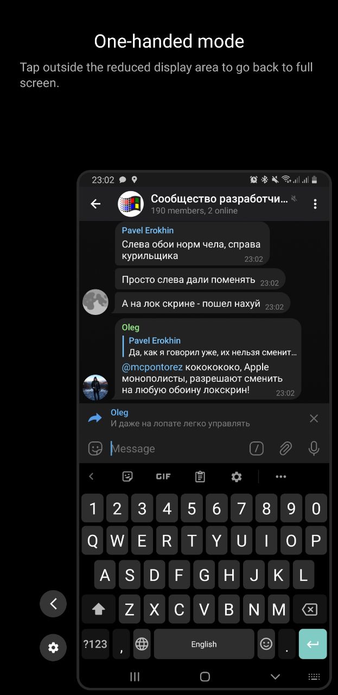Open one-handed mode settings gear button
This screenshot has width=338, height=695.
tap(53, 647)
